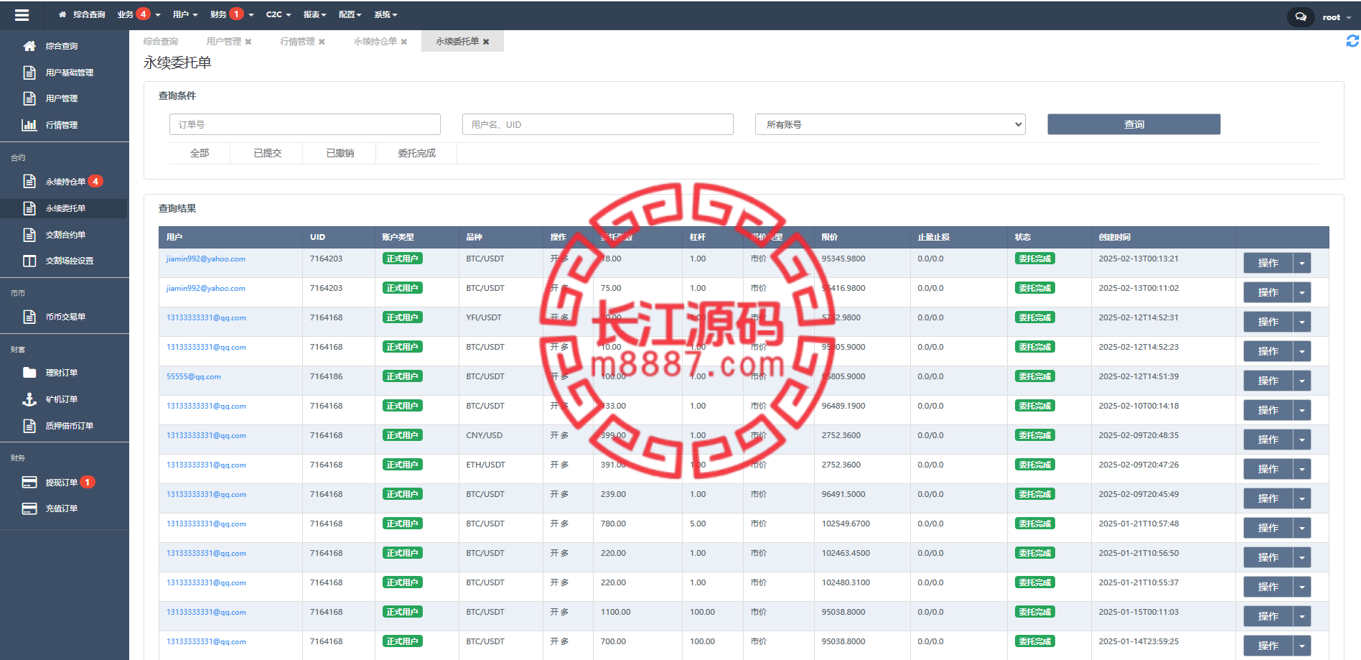This screenshot has width=1361, height=660.
Task: Open the 系统 dropdown menu
Action: [x=385, y=14]
